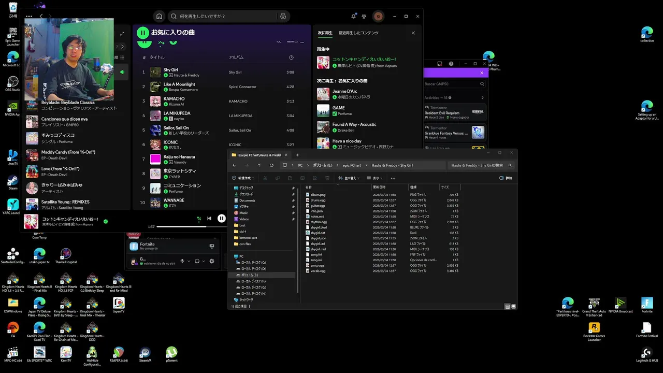Open Spotify profile avatar G
The width and height of the screenshot is (663, 373).
(378, 16)
